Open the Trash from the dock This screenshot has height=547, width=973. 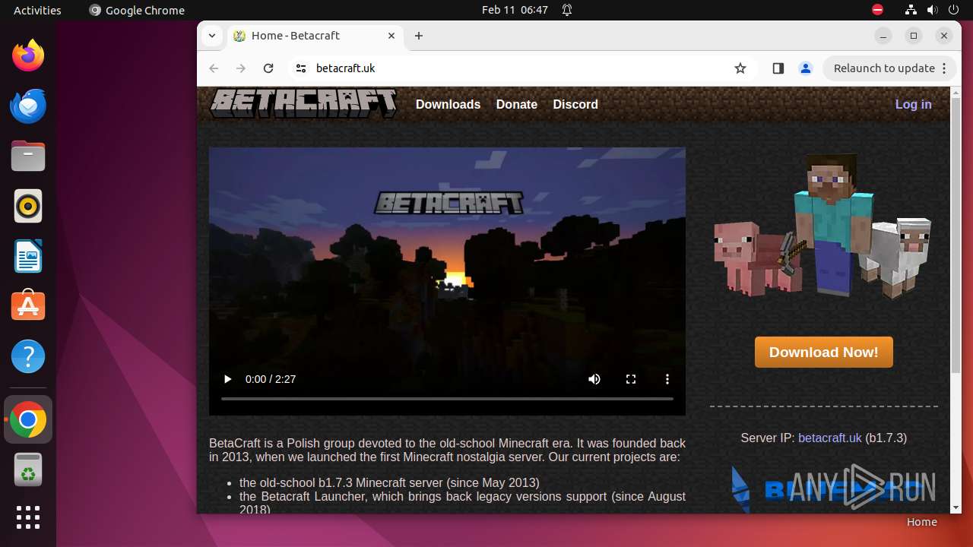pyautogui.click(x=28, y=470)
